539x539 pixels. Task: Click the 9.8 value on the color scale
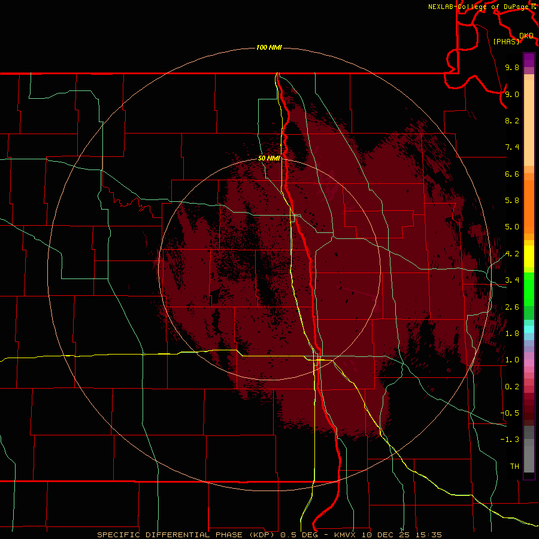coord(512,67)
